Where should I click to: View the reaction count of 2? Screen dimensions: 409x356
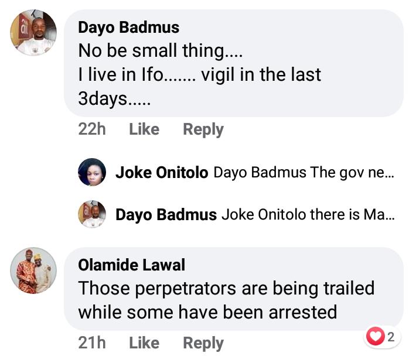391,337
